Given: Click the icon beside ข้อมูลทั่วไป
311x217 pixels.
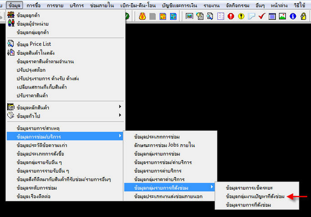Looking at the screenshot, I should (x=11, y=115).
